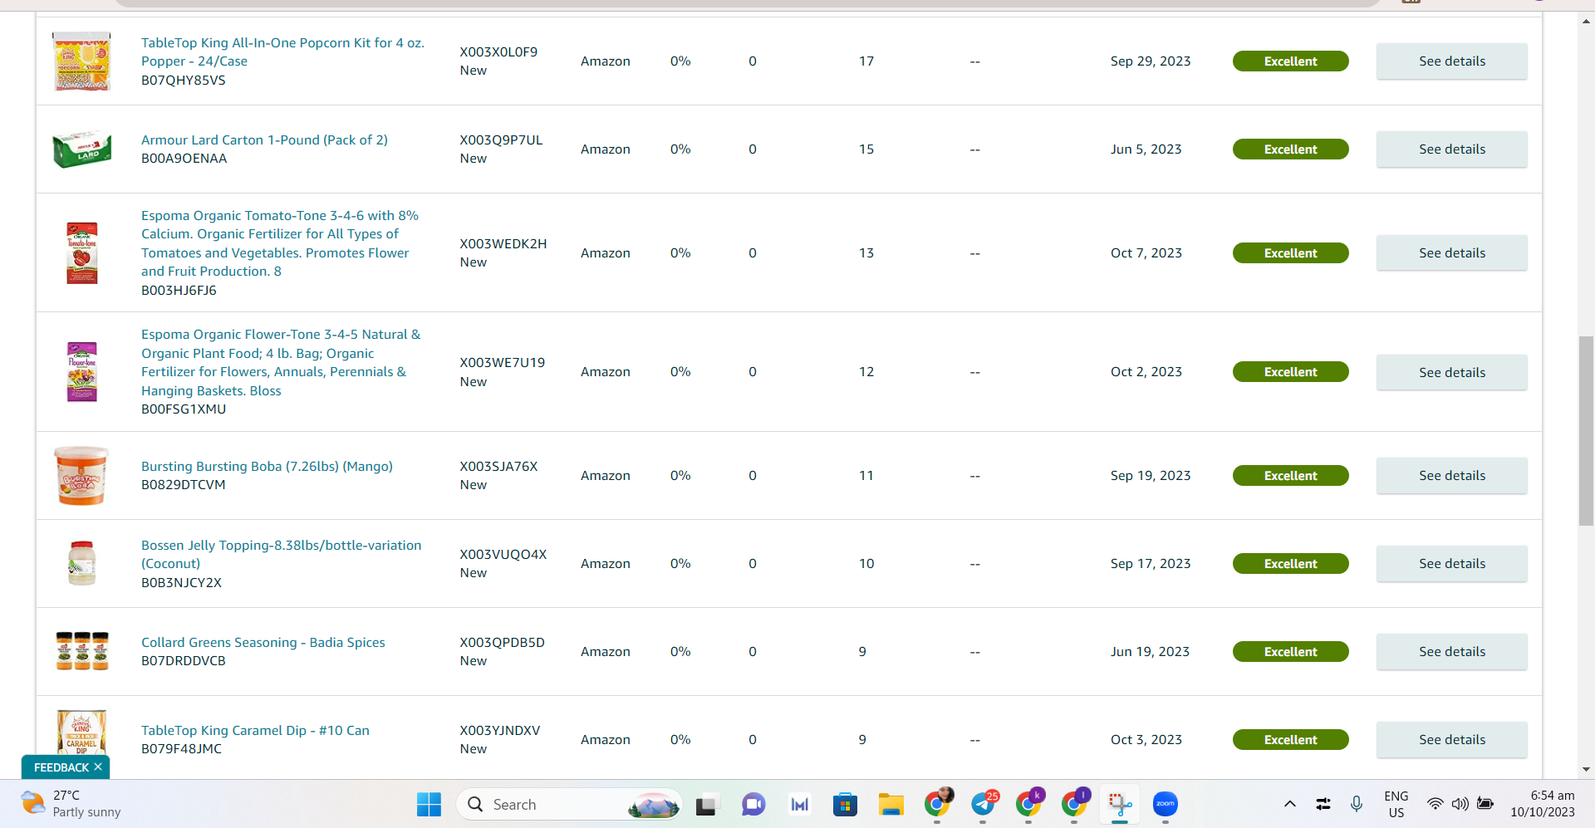This screenshot has height=828, width=1595.
Task: Open the FEEDBACK panel button
Action: click(x=66, y=767)
